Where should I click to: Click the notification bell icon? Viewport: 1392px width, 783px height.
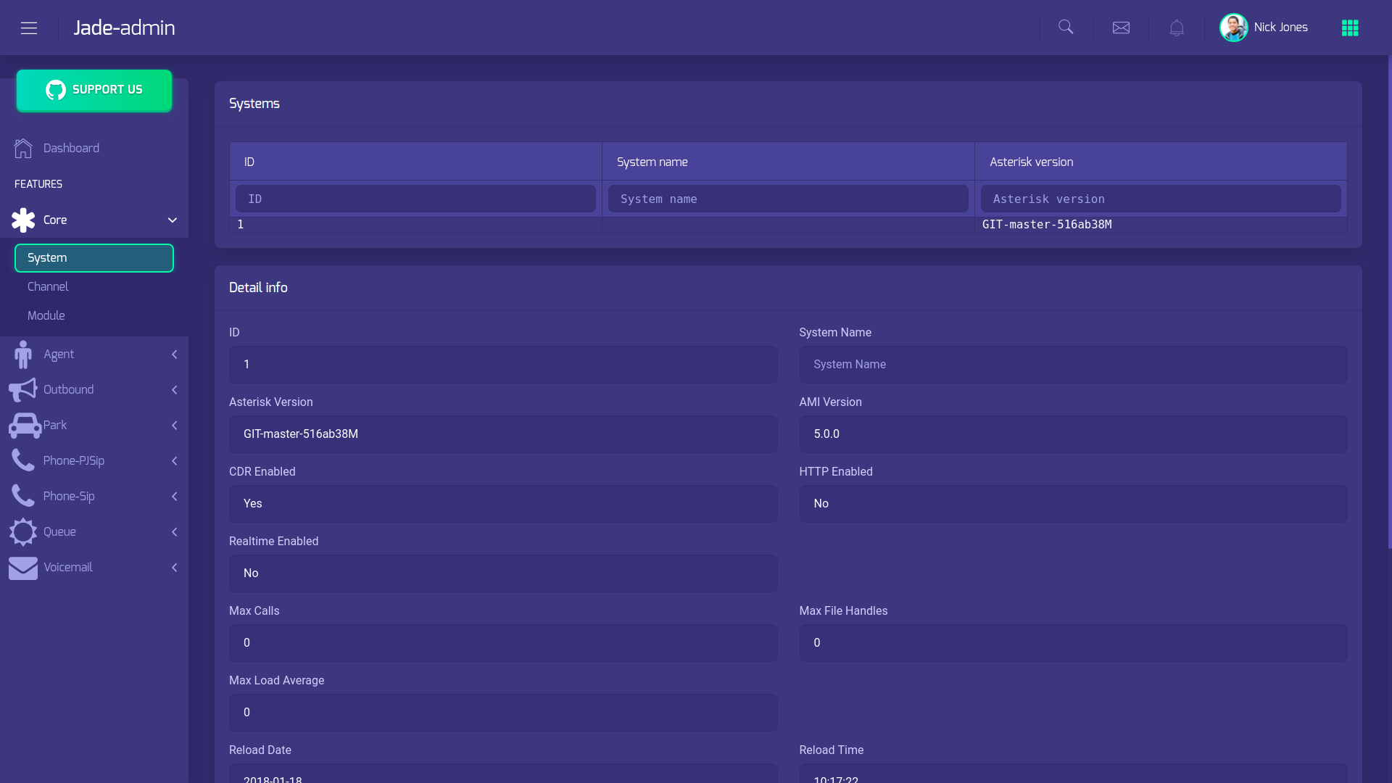(1177, 28)
